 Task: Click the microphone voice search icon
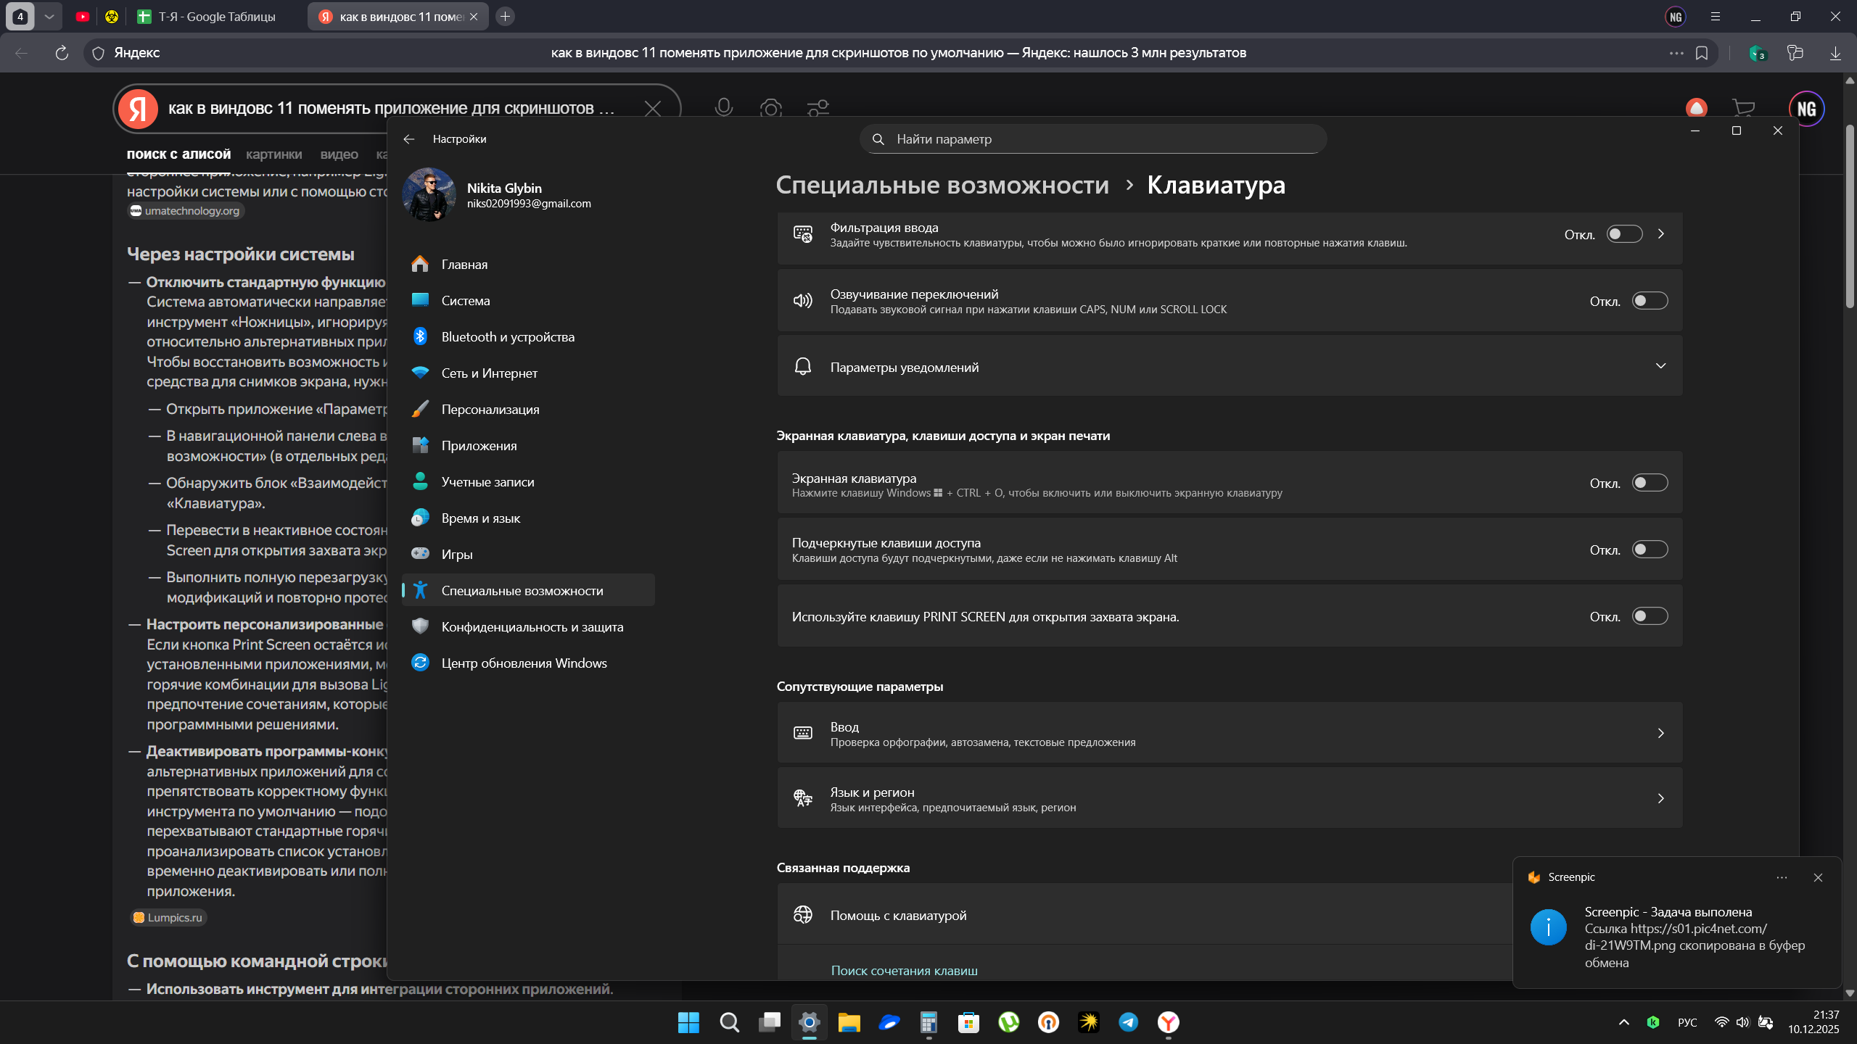(723, 108)
